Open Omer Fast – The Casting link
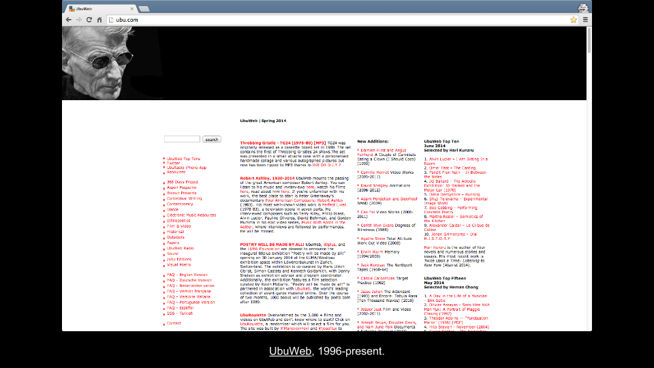Image resolution: width=654 pixels, height=368 pixels. pos(452,168)
